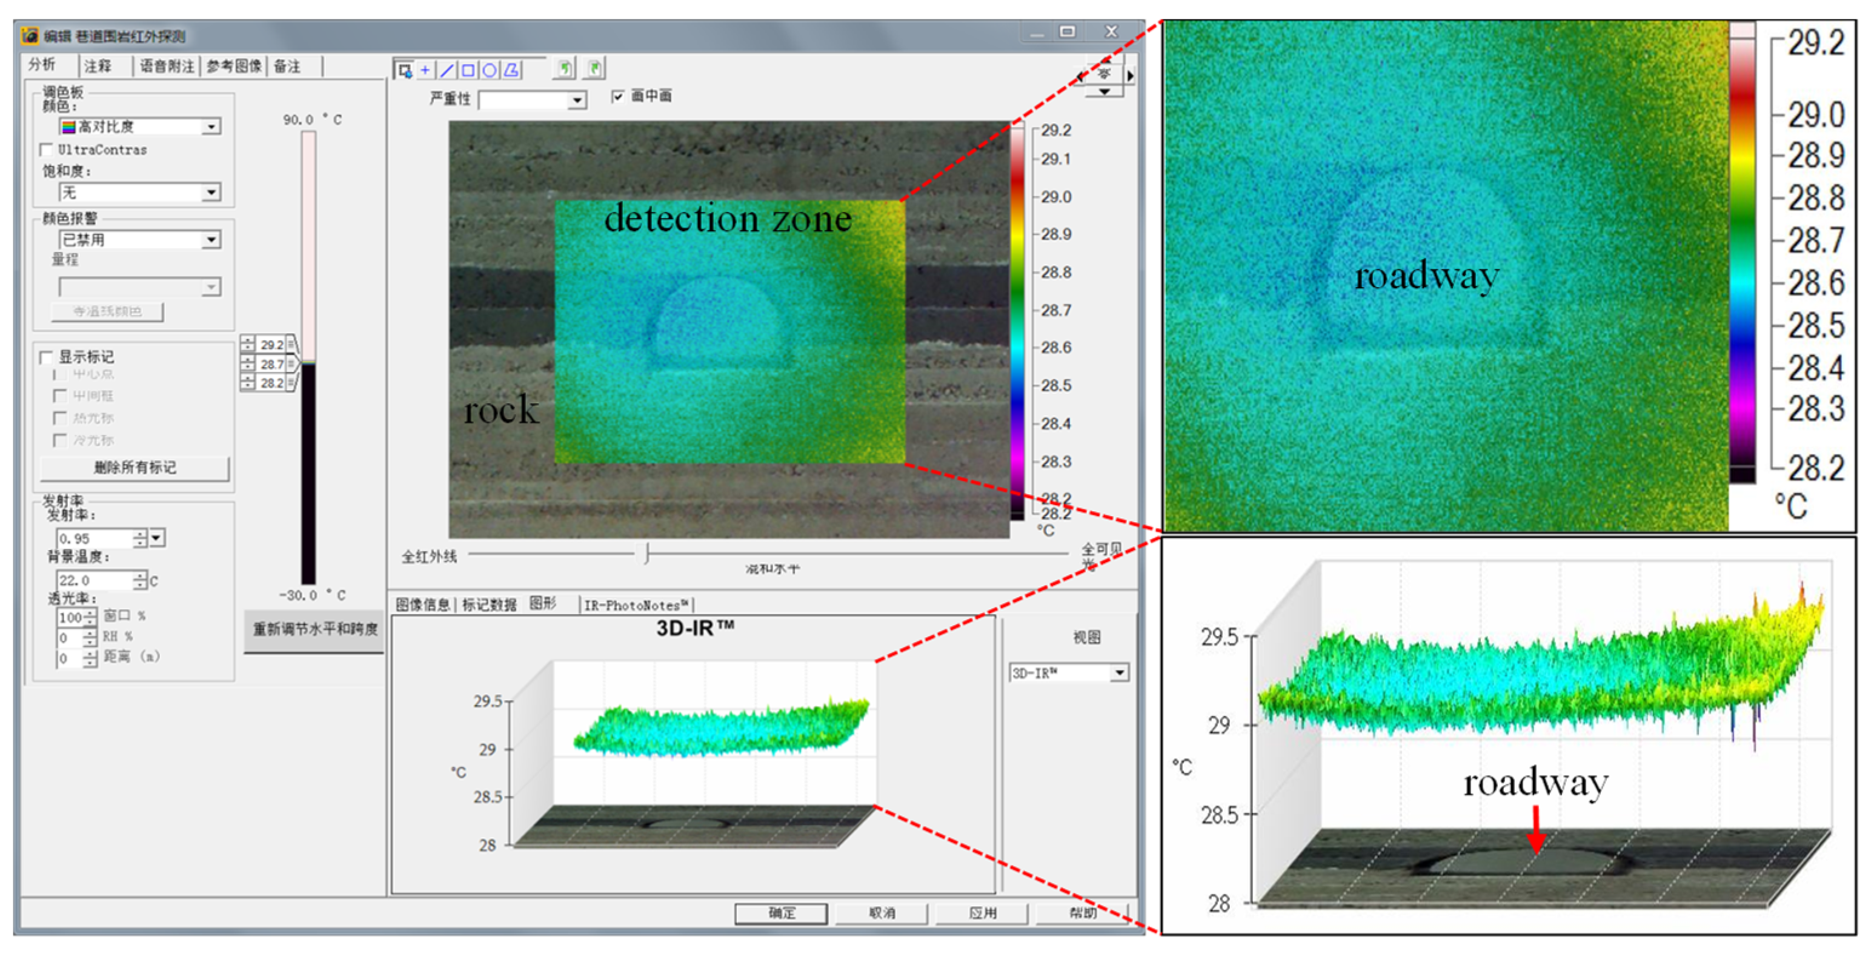Click the 删除所有标记 delete markers button
This screenshot has width=1874, height=957.
135,468
